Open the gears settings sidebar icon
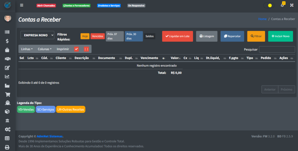The image size is (298, 151). pos(7,129)
